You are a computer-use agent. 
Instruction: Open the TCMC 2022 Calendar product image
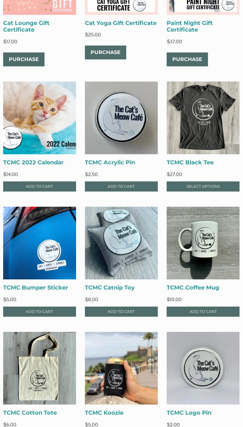click(x=39, y=118)
